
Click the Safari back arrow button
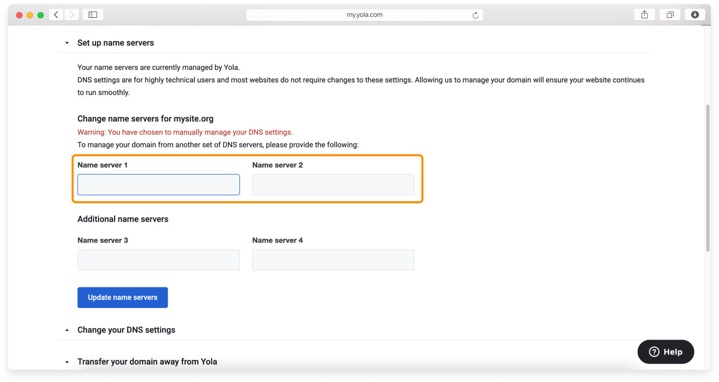56,15
